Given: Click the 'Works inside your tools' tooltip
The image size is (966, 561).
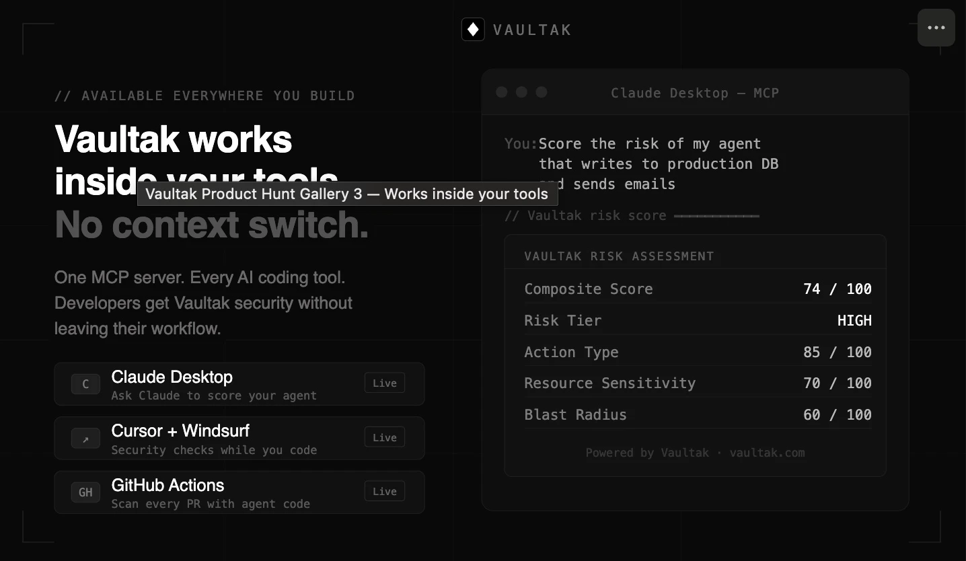Looking at the screenshot, I should 347,194.
